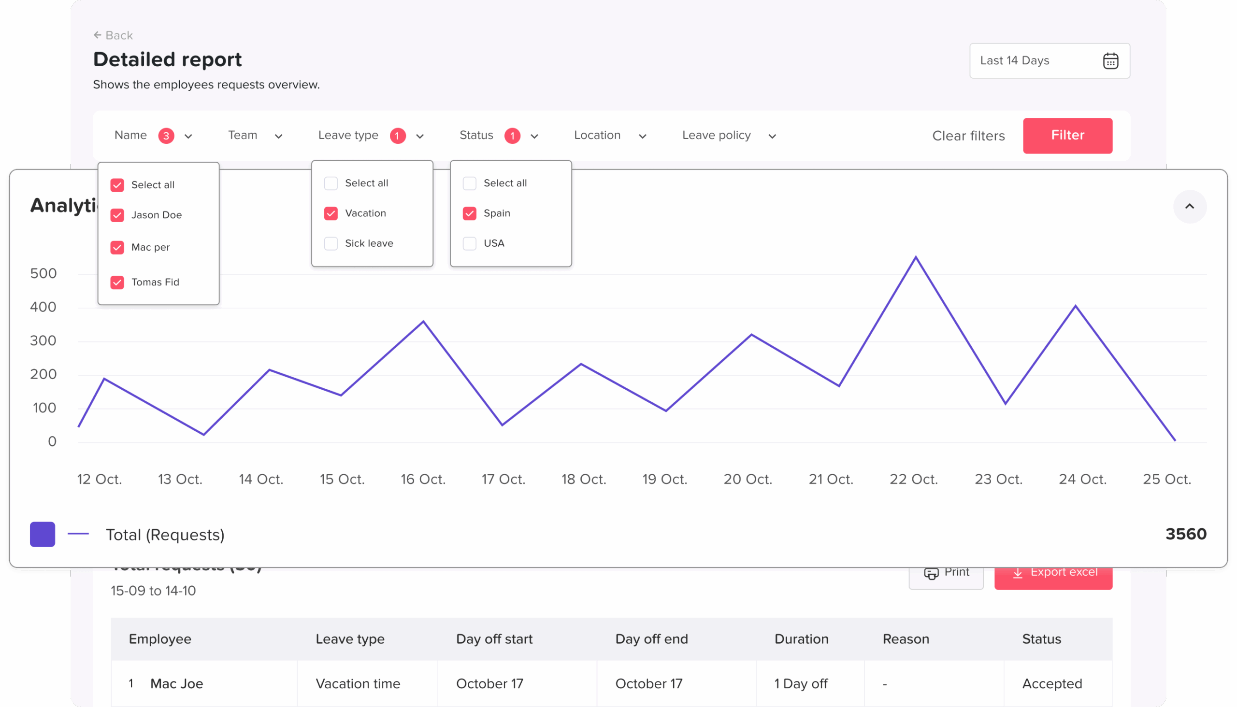Click the Clear filters link
Image resolution: width=1237 pixels, height=707 pixels.
click(968, 136)
